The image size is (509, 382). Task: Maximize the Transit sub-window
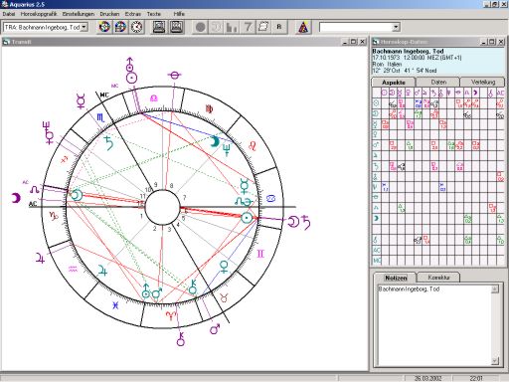tap(354, 42)
